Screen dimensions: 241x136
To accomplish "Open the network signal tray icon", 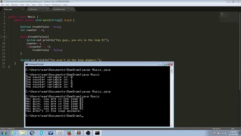I will [x=222, y=133].
